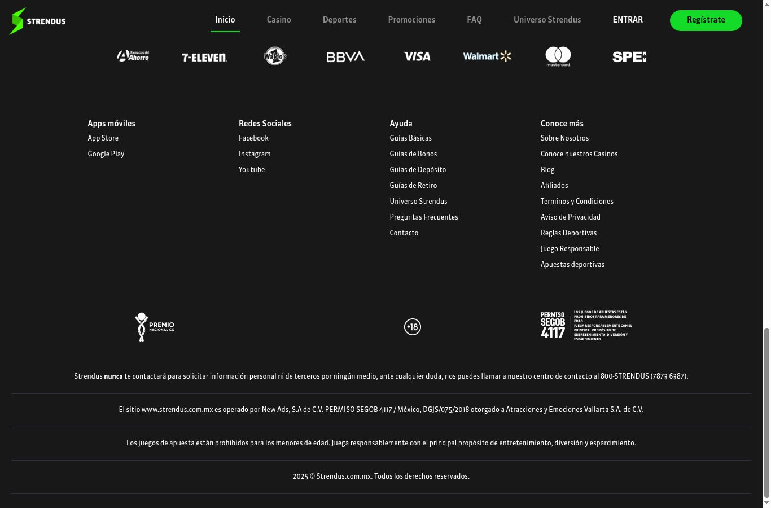This screenshot has width=771, height=508.
Task: Open Sobre Nosotros link
Action: 565,138
